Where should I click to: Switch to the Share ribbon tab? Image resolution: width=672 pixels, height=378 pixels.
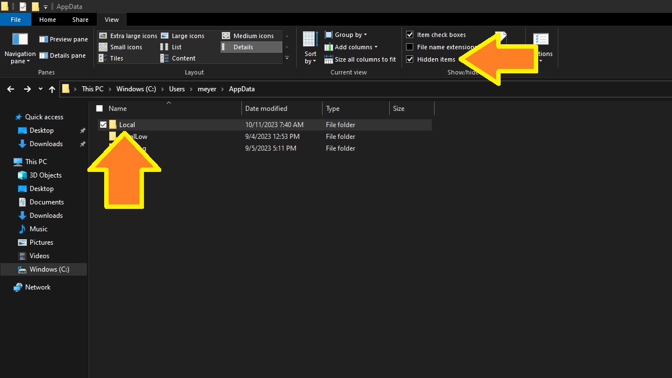pyautogui.click(x=80, y=20)
